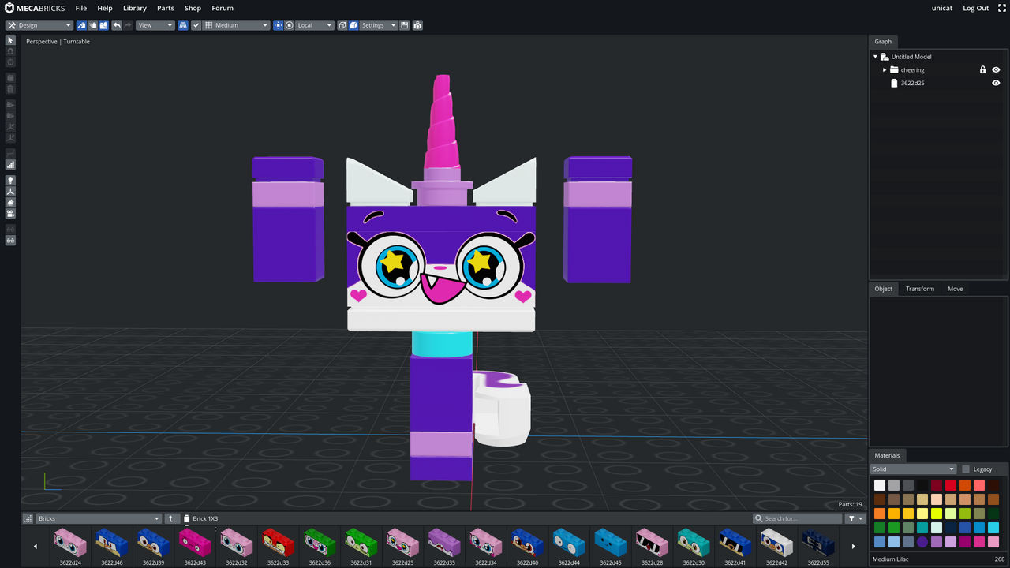Open the Parts menu

166,8
